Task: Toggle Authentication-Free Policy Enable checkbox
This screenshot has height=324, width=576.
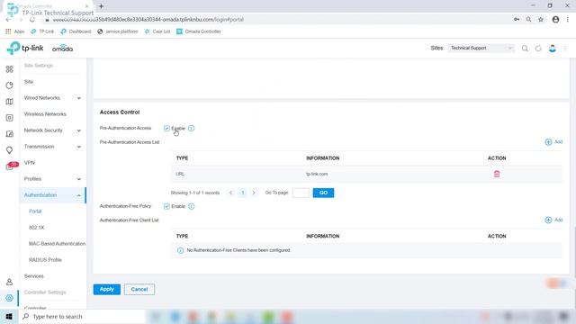Action: point(166,206)
